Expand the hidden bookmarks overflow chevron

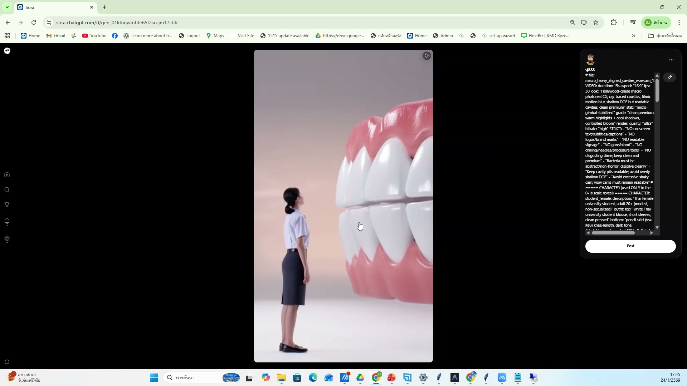634,35
